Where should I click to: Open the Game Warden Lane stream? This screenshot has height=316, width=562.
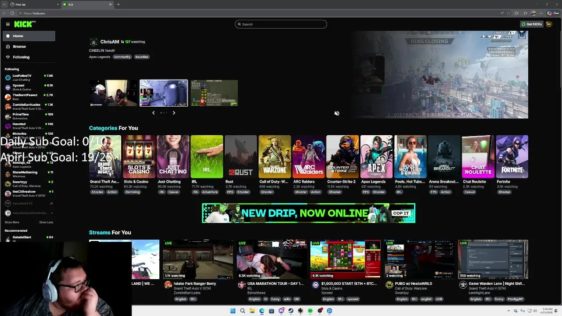(x=493, y=259)
